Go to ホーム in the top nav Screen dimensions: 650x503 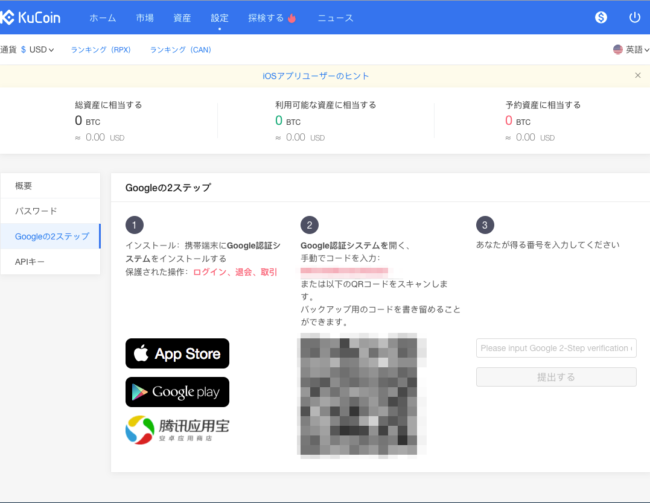point(103,18)
